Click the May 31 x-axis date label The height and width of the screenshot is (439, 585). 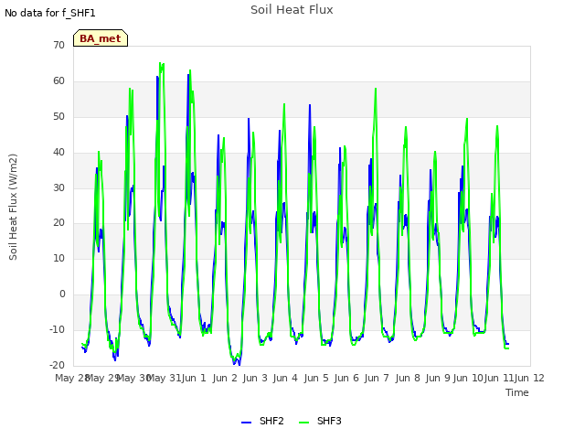[165, 378]
